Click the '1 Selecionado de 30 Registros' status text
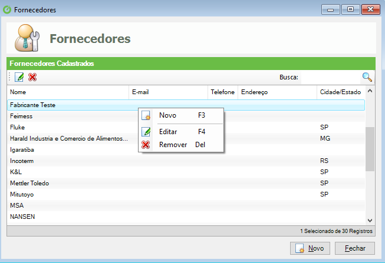385x263 pixels. [336, 231]
